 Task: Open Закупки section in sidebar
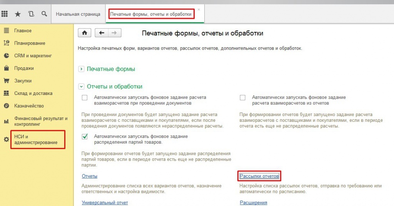click(x=23, y=81)
